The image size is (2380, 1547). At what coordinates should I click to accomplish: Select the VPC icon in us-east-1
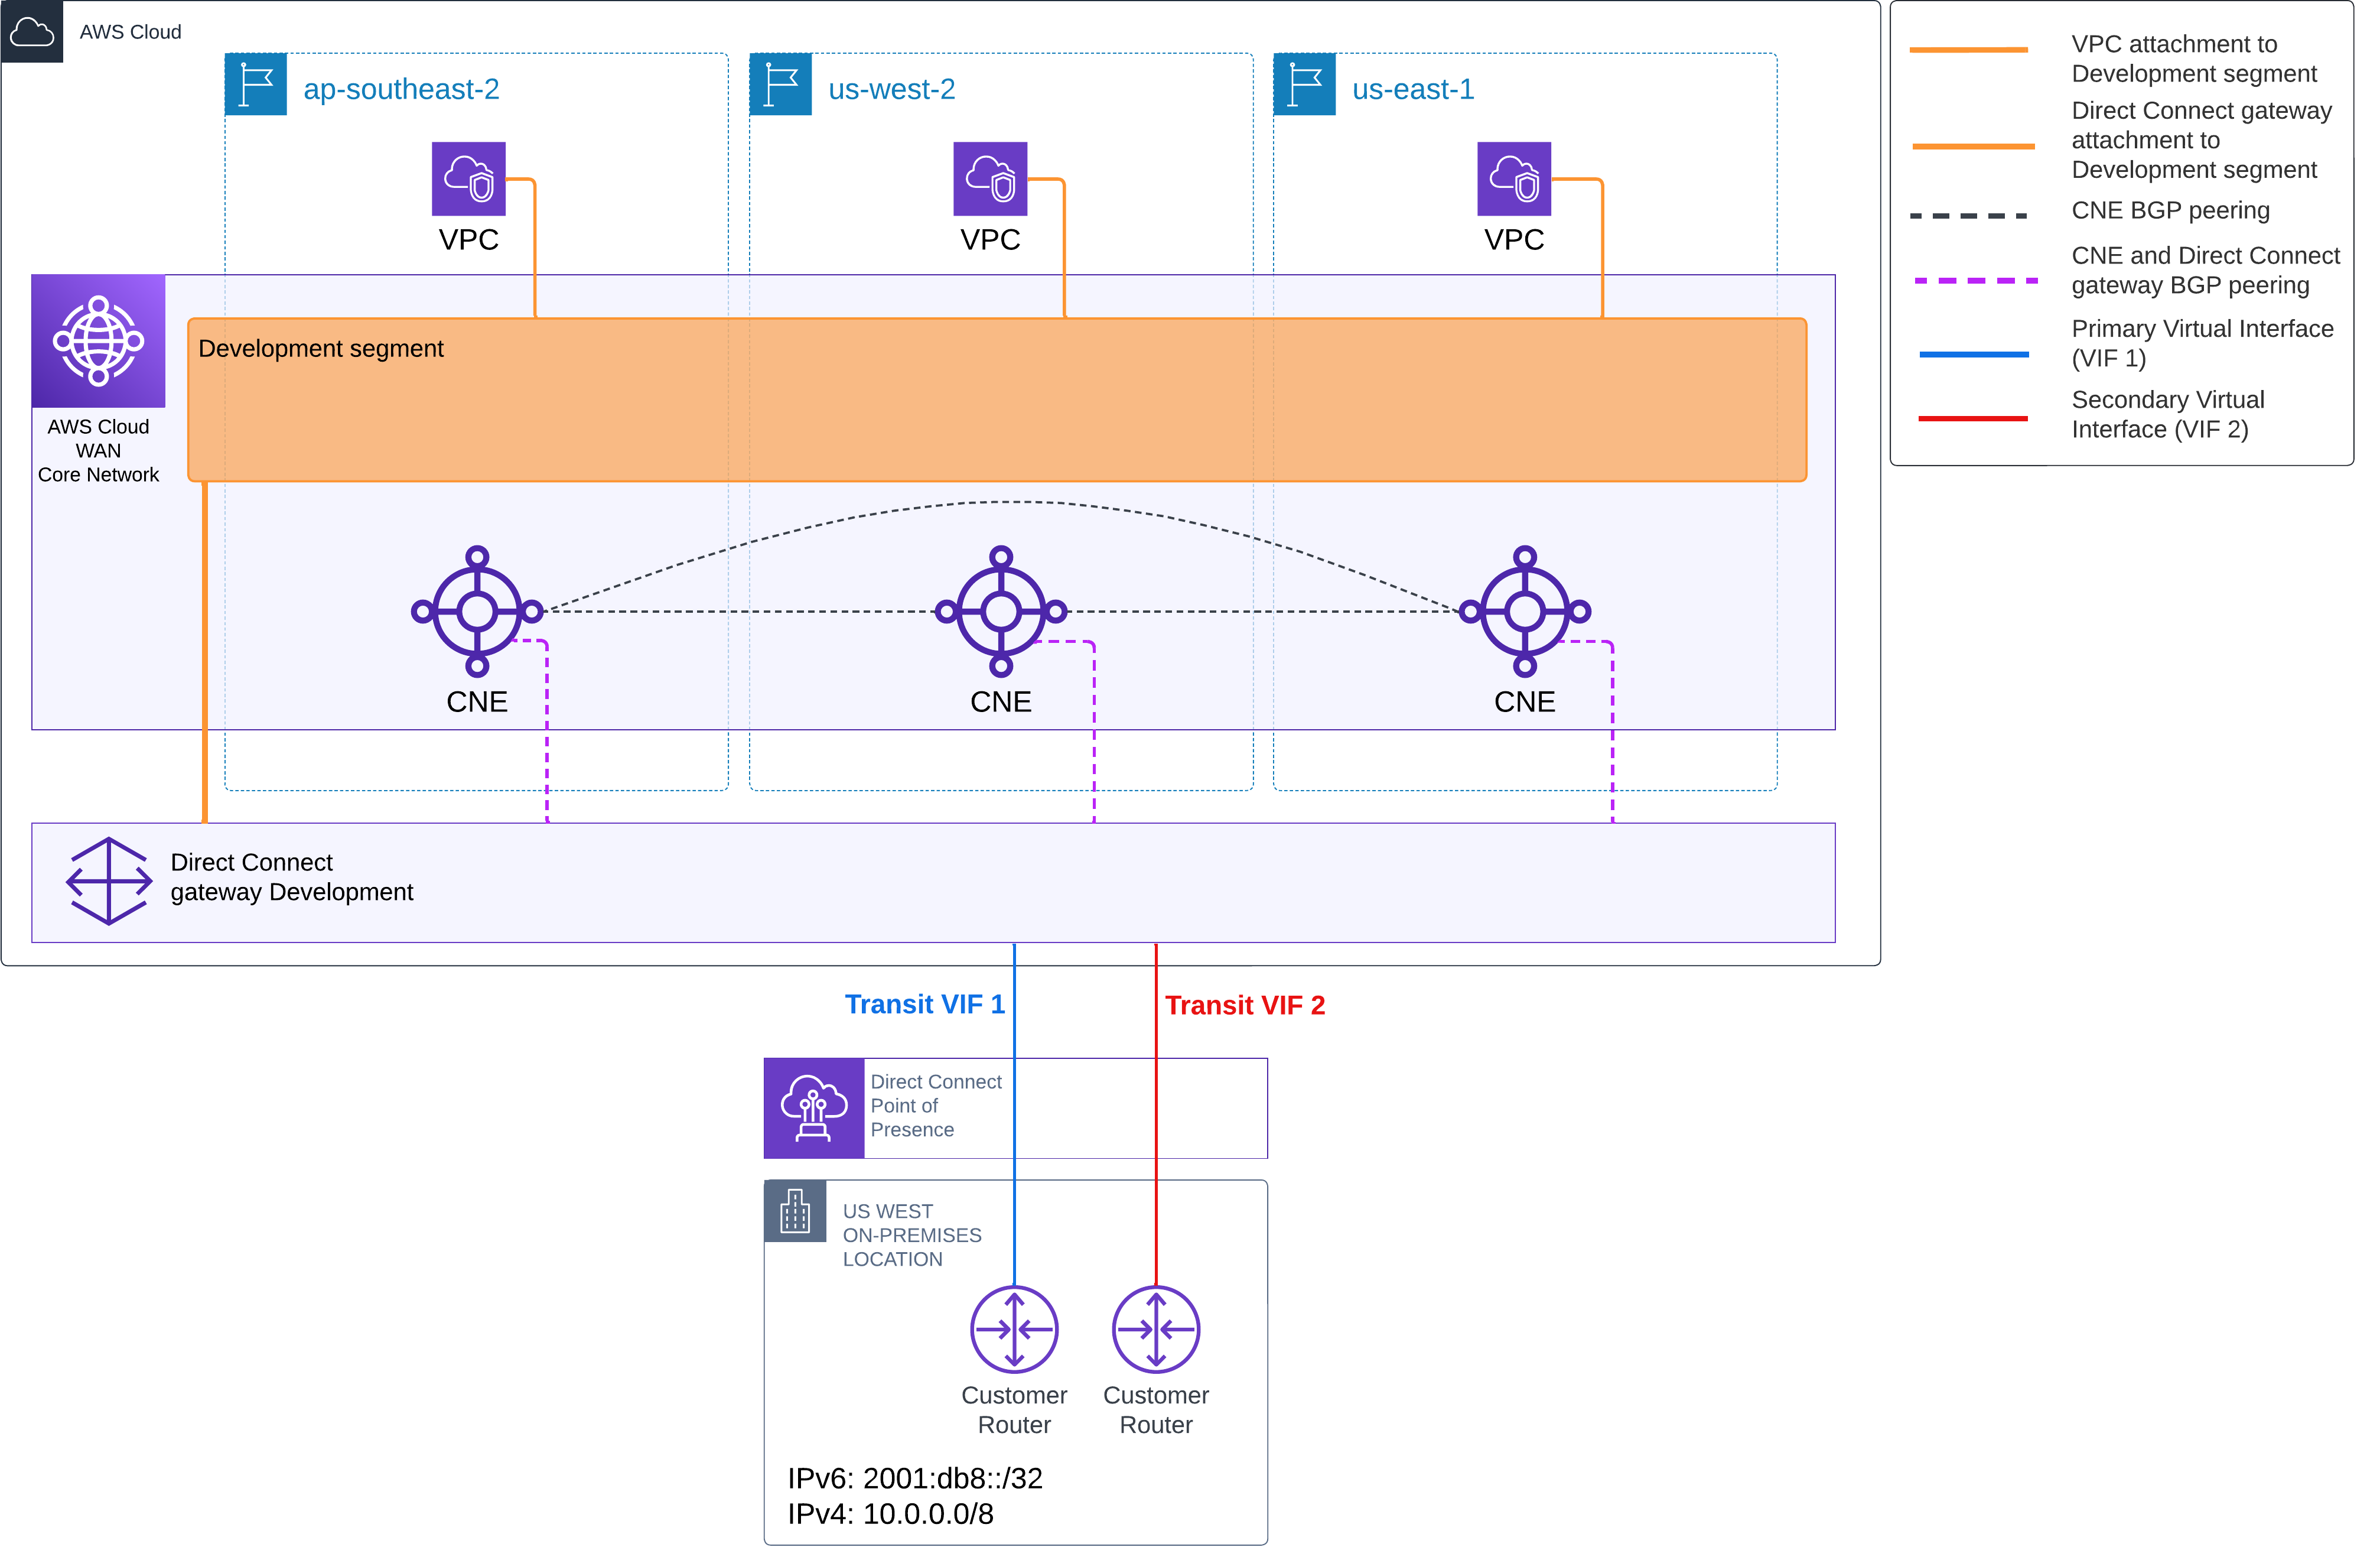click(1514, 179)
